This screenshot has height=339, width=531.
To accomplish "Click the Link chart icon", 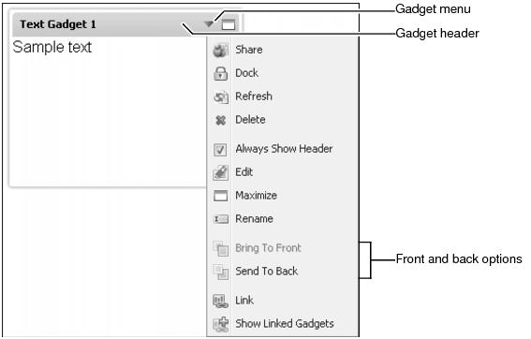I will point(220,301).
